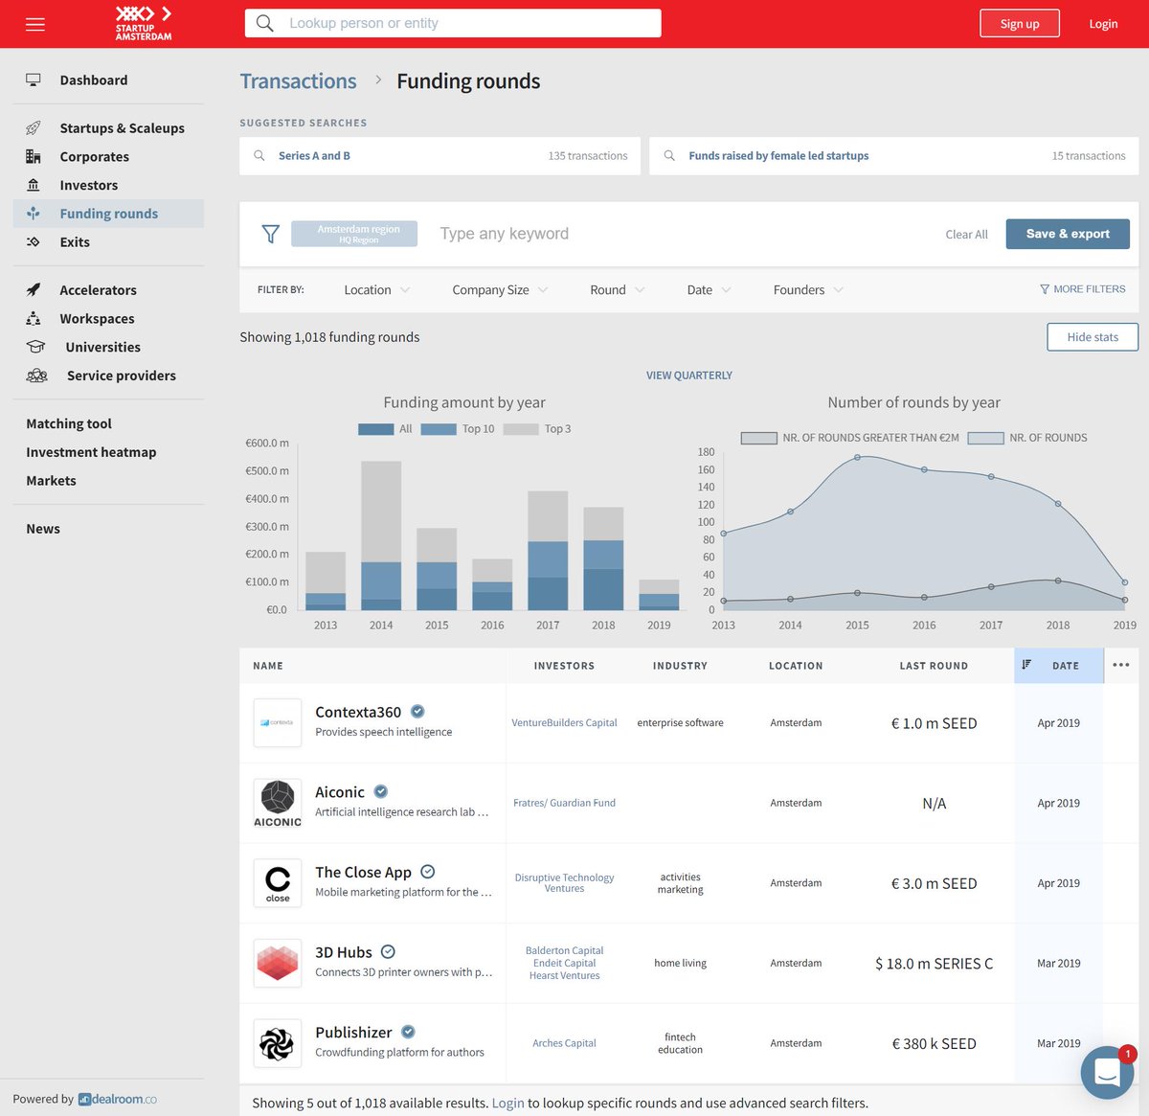The width and height of the screenshot is (1149, 1116).
Task: Click the Corporates building icon
Action: tap(34, 156)
